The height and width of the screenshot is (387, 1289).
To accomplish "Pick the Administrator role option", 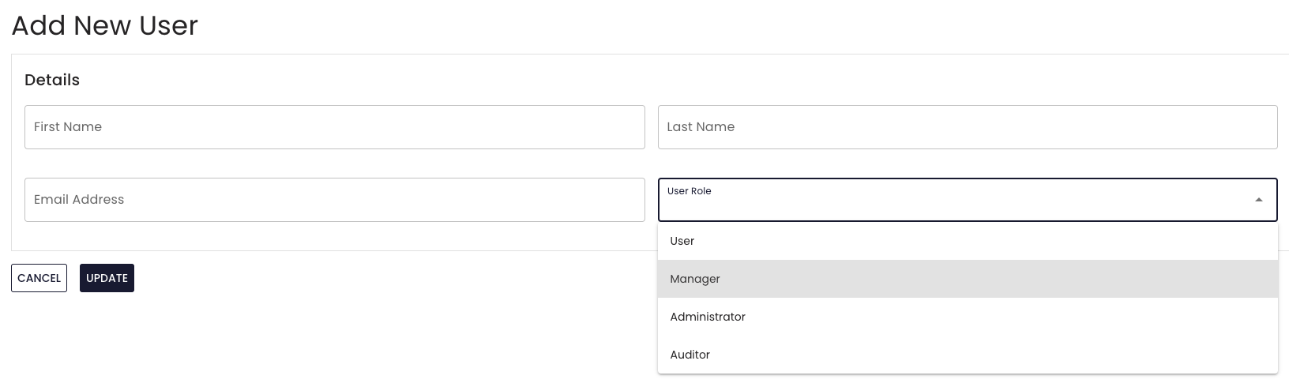I will click(x=968, y=317).
